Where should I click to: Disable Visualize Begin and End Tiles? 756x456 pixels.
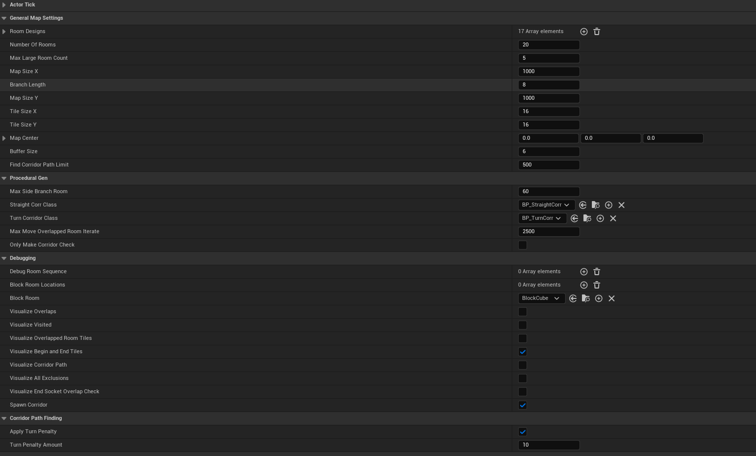tap(523, 352)
